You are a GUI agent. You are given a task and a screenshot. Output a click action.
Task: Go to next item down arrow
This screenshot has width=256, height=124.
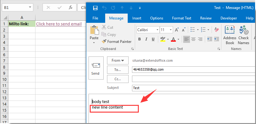(131, 8)
